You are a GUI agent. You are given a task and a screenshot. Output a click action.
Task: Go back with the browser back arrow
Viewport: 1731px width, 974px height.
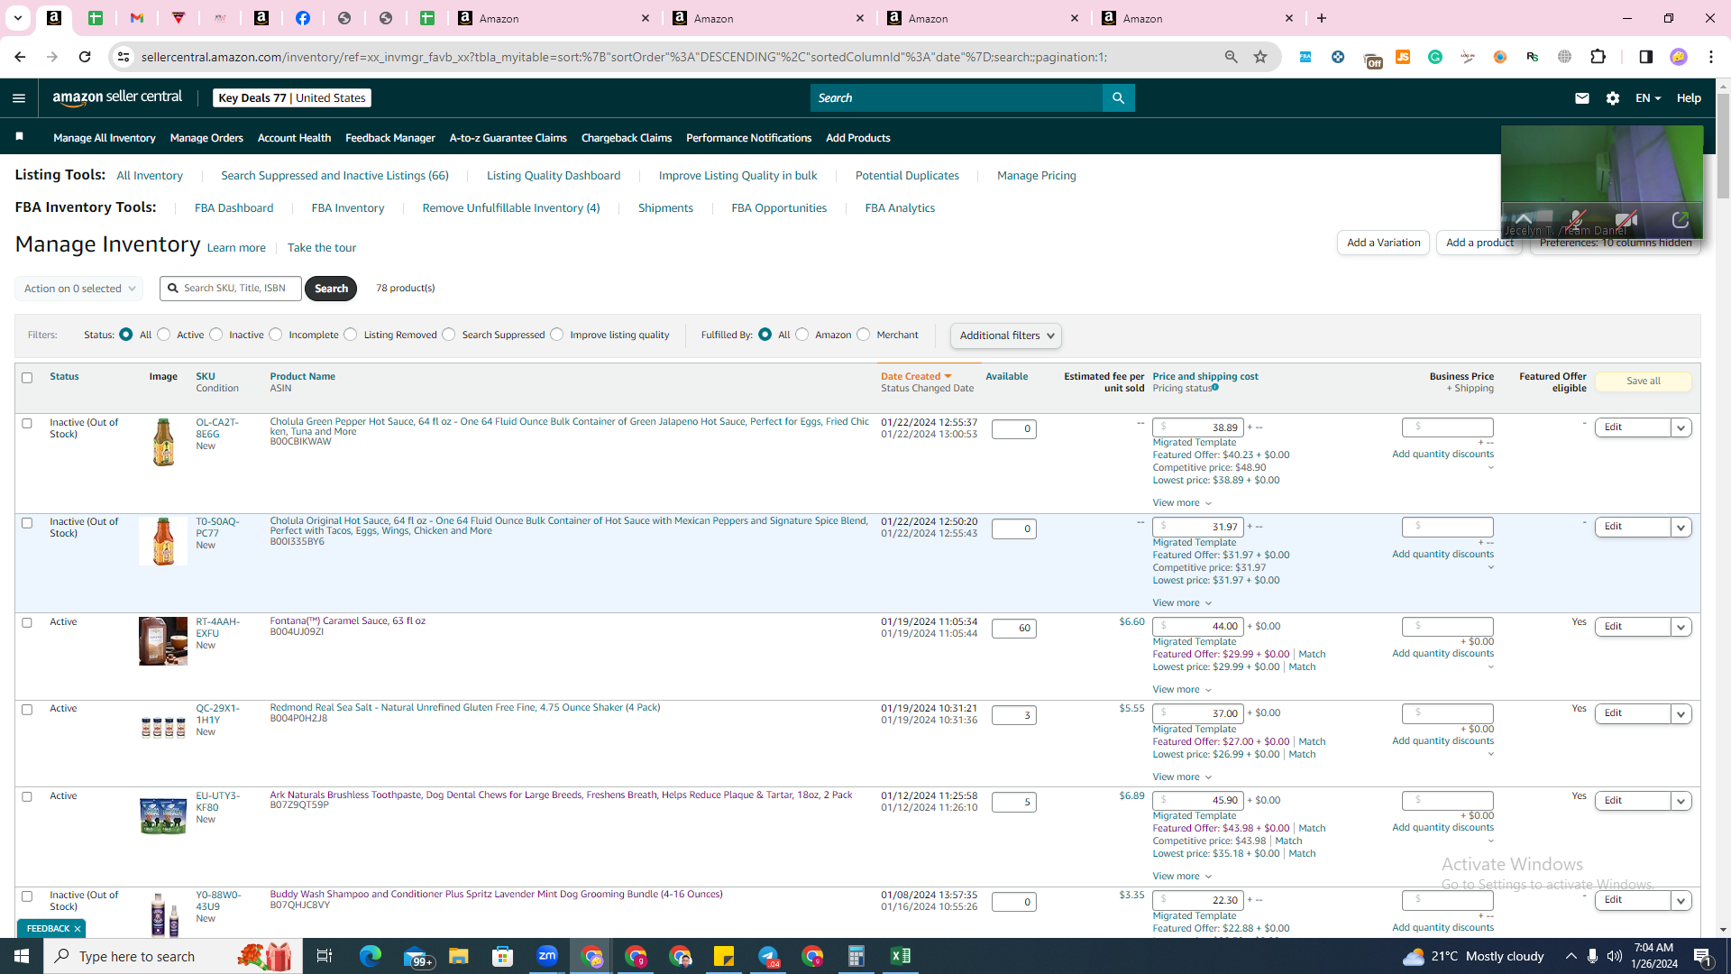[x=20, y=57]
